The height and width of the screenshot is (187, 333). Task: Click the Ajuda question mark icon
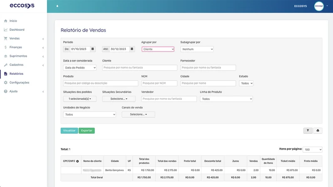pos(5,91)
